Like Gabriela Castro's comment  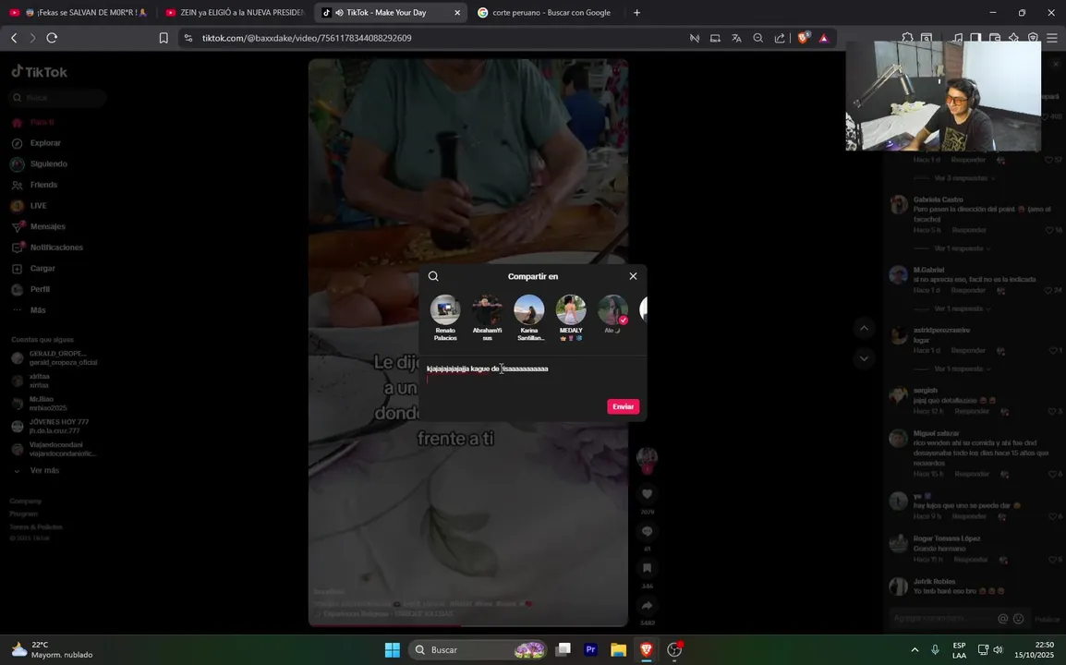tap(1049, 230)
